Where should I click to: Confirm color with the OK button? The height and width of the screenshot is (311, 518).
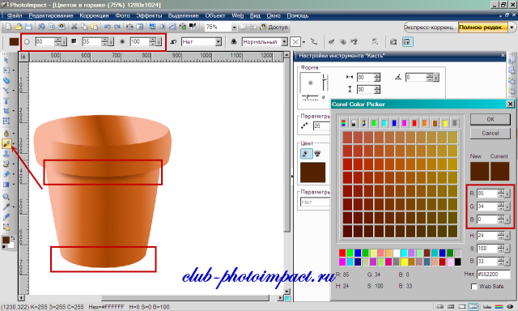tap(490, 119)
